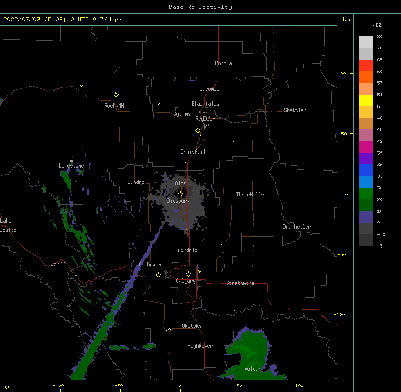This screenshot has width=401, height=392.
Task: Click the 2022/07/03 05:08:40 UTC timestamp
Action: click(46, 20)
